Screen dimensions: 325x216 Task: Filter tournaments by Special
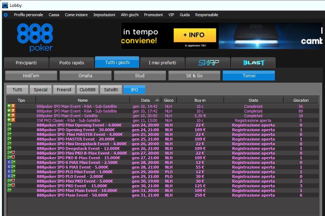(x=41, y=90)
